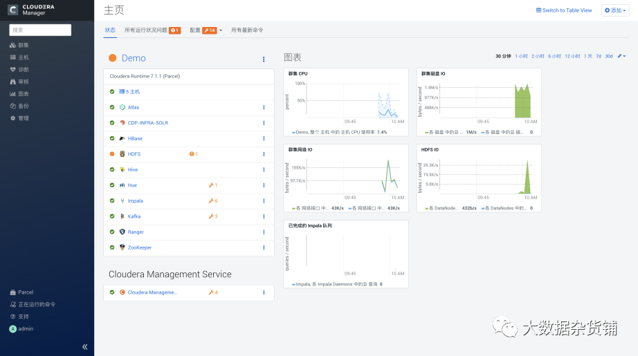Open the 群集网络 IO chart
638x356 pixels.
(346, 178)
